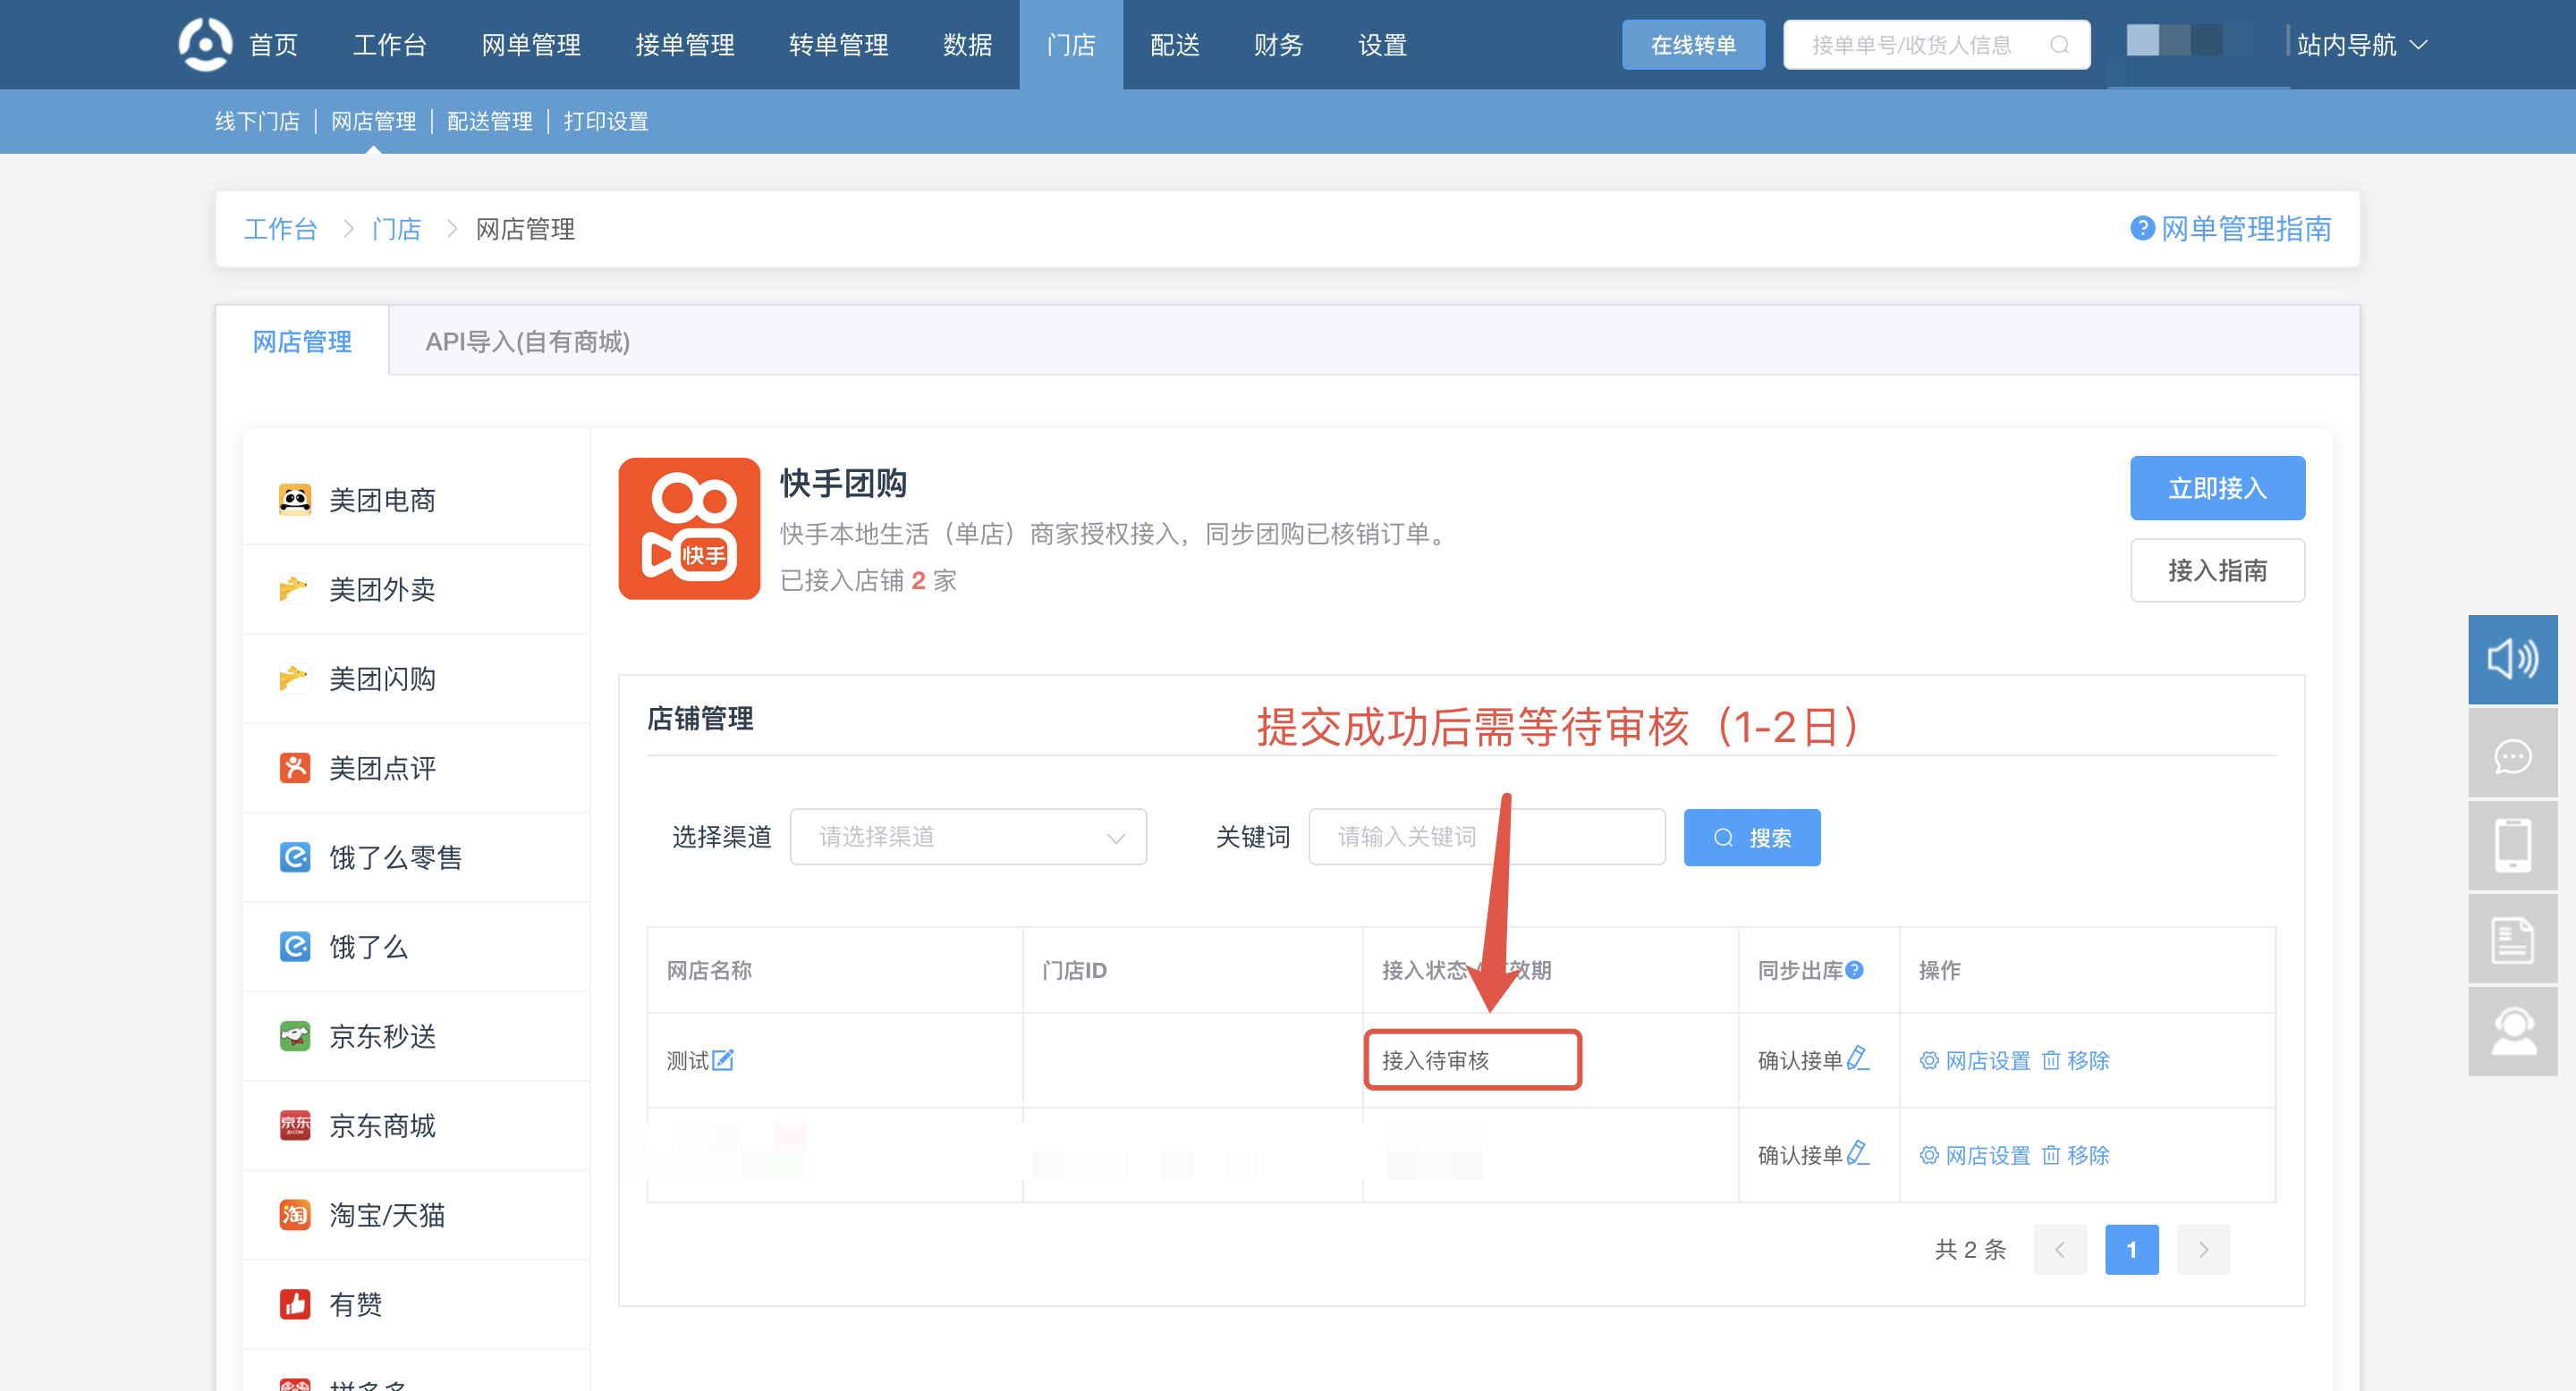The width and height of the screenshot is (2576, 1391).
Task: Click the site logo icon in header
Action: 205,44
